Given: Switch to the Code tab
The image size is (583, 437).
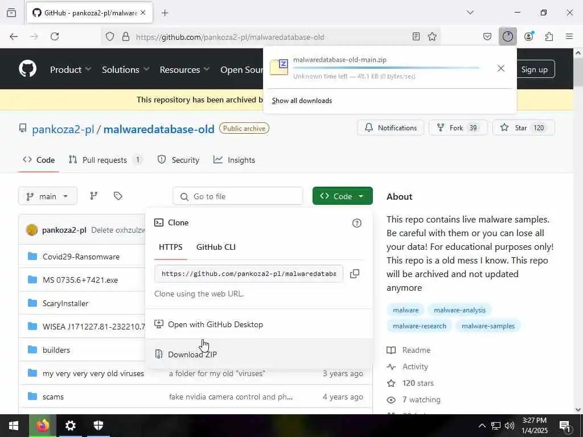Looking at the screenshot, I should 39,160.
